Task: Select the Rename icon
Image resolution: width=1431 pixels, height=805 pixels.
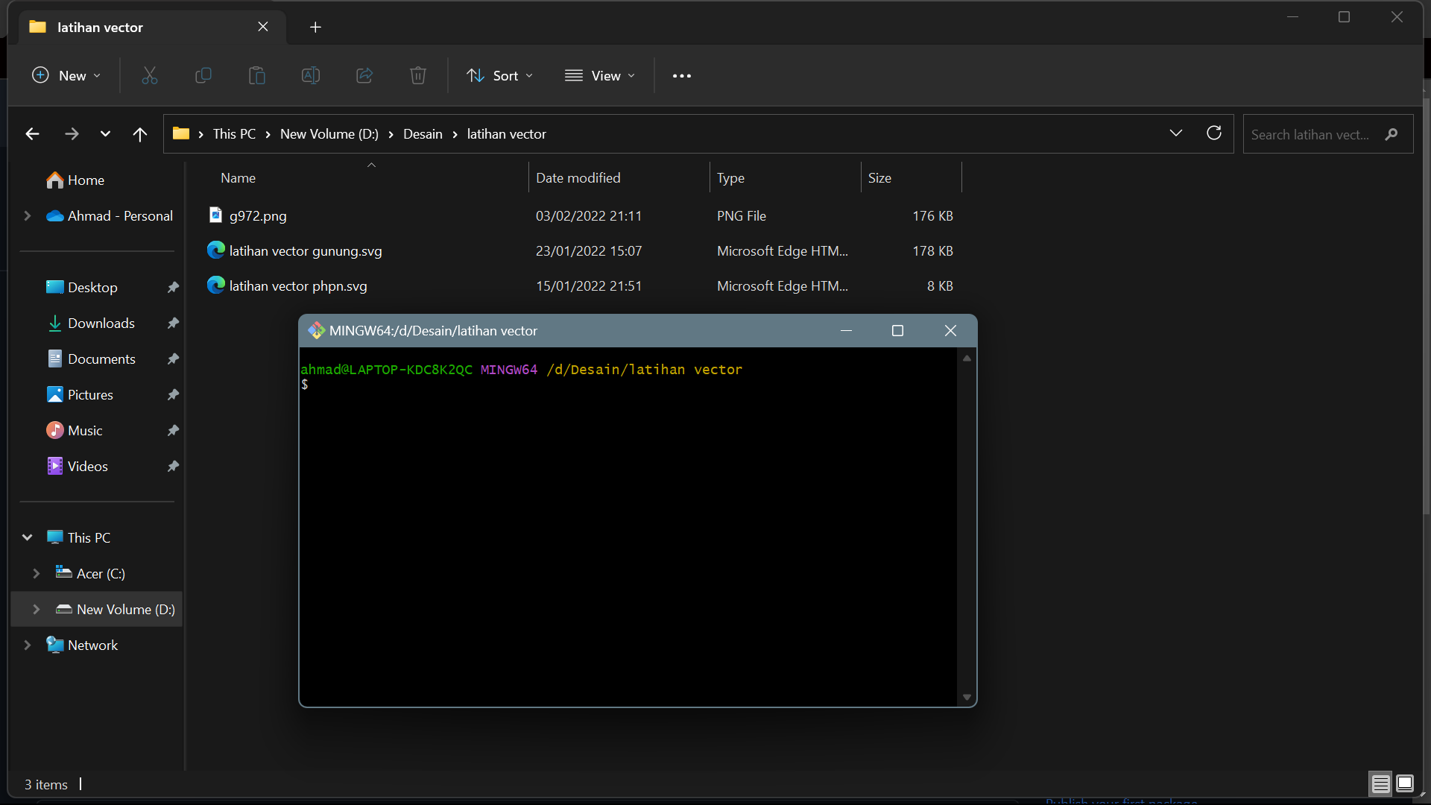Action: pos(310,75)
